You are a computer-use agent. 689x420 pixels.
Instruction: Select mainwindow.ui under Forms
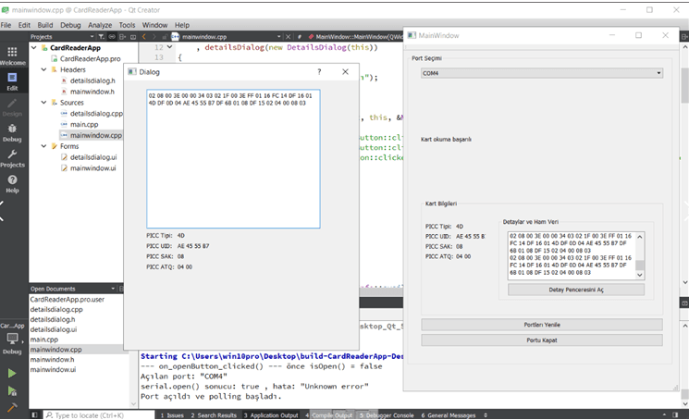pyautogui.click(x=92, y=167)
